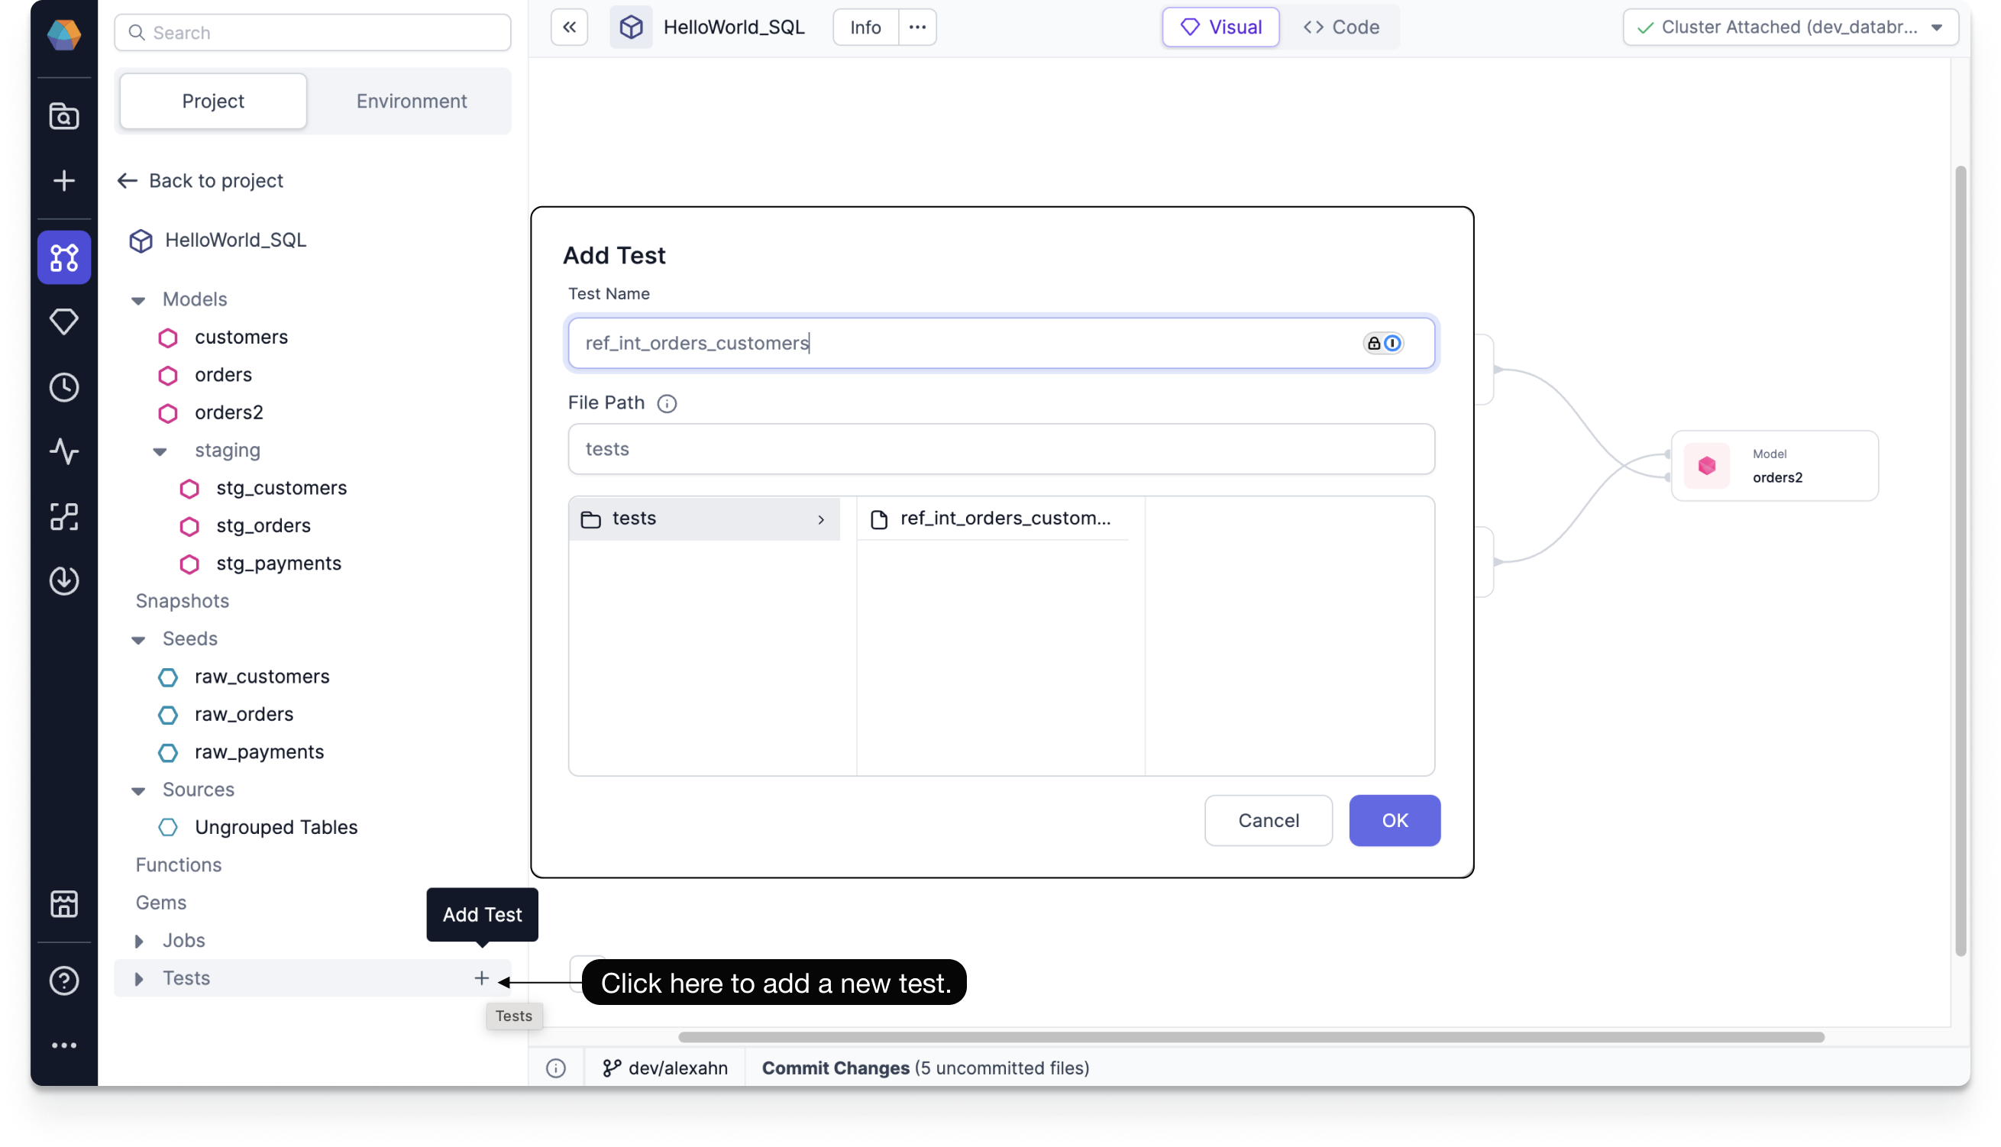Viewport: 2001px width, 1147px height.
Task: Open the stg_orders model
Action: coord(263,526)
